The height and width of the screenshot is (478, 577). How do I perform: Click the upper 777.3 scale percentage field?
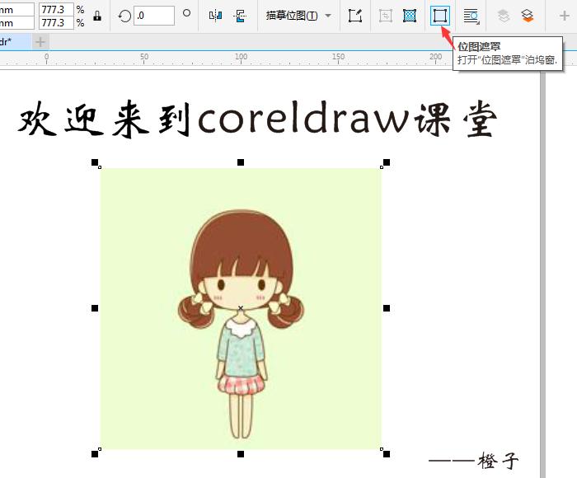tap(56, 9)
